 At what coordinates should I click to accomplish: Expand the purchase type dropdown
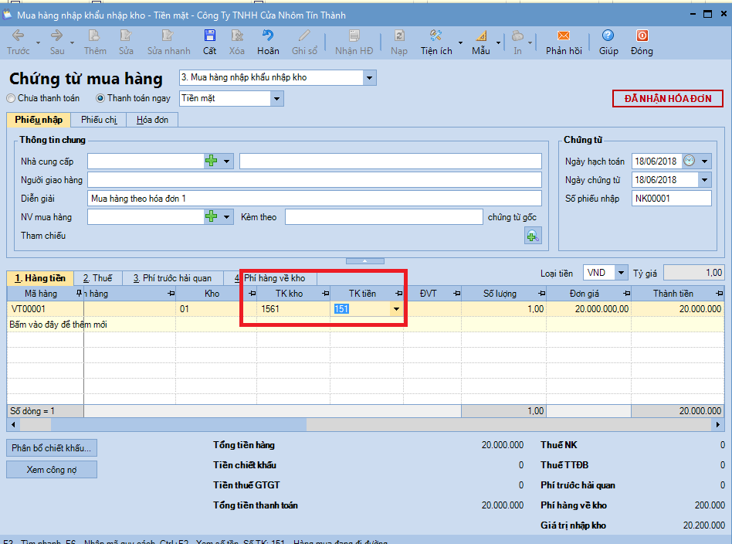tap(368, 78)
